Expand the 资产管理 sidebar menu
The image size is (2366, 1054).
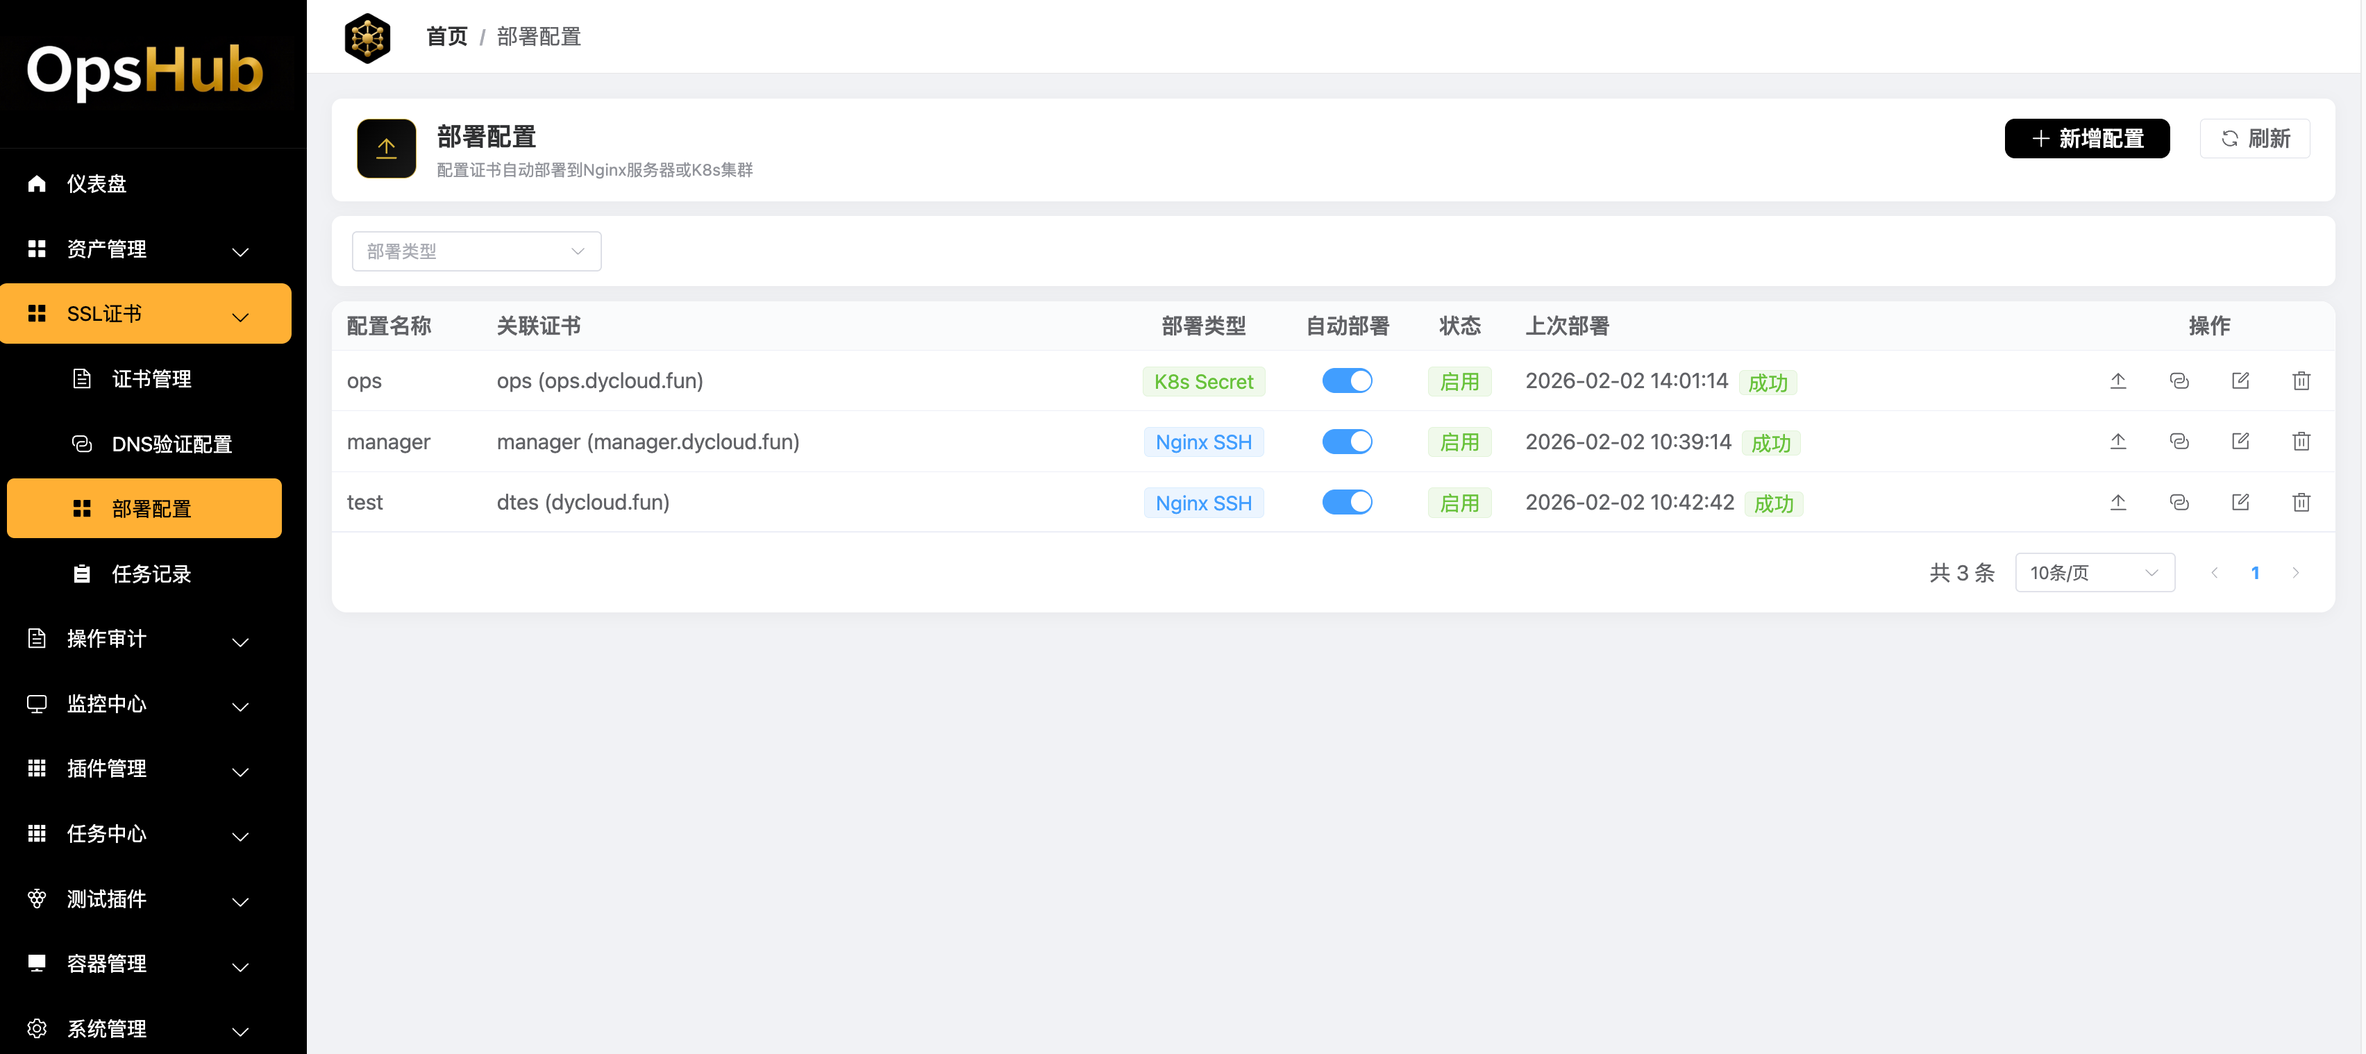(145, 249)
